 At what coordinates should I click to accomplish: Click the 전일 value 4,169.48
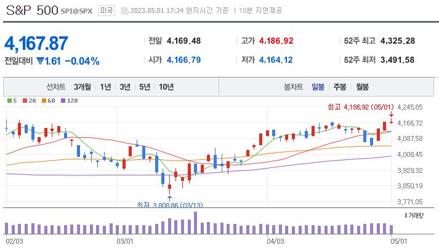(x=183, y=41)
